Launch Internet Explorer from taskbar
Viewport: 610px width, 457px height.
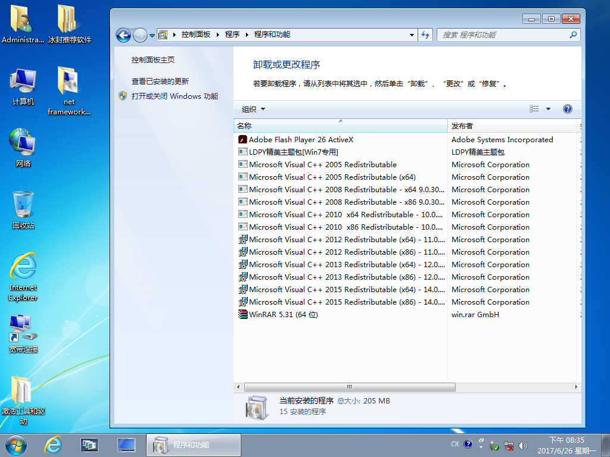(53, 445)
